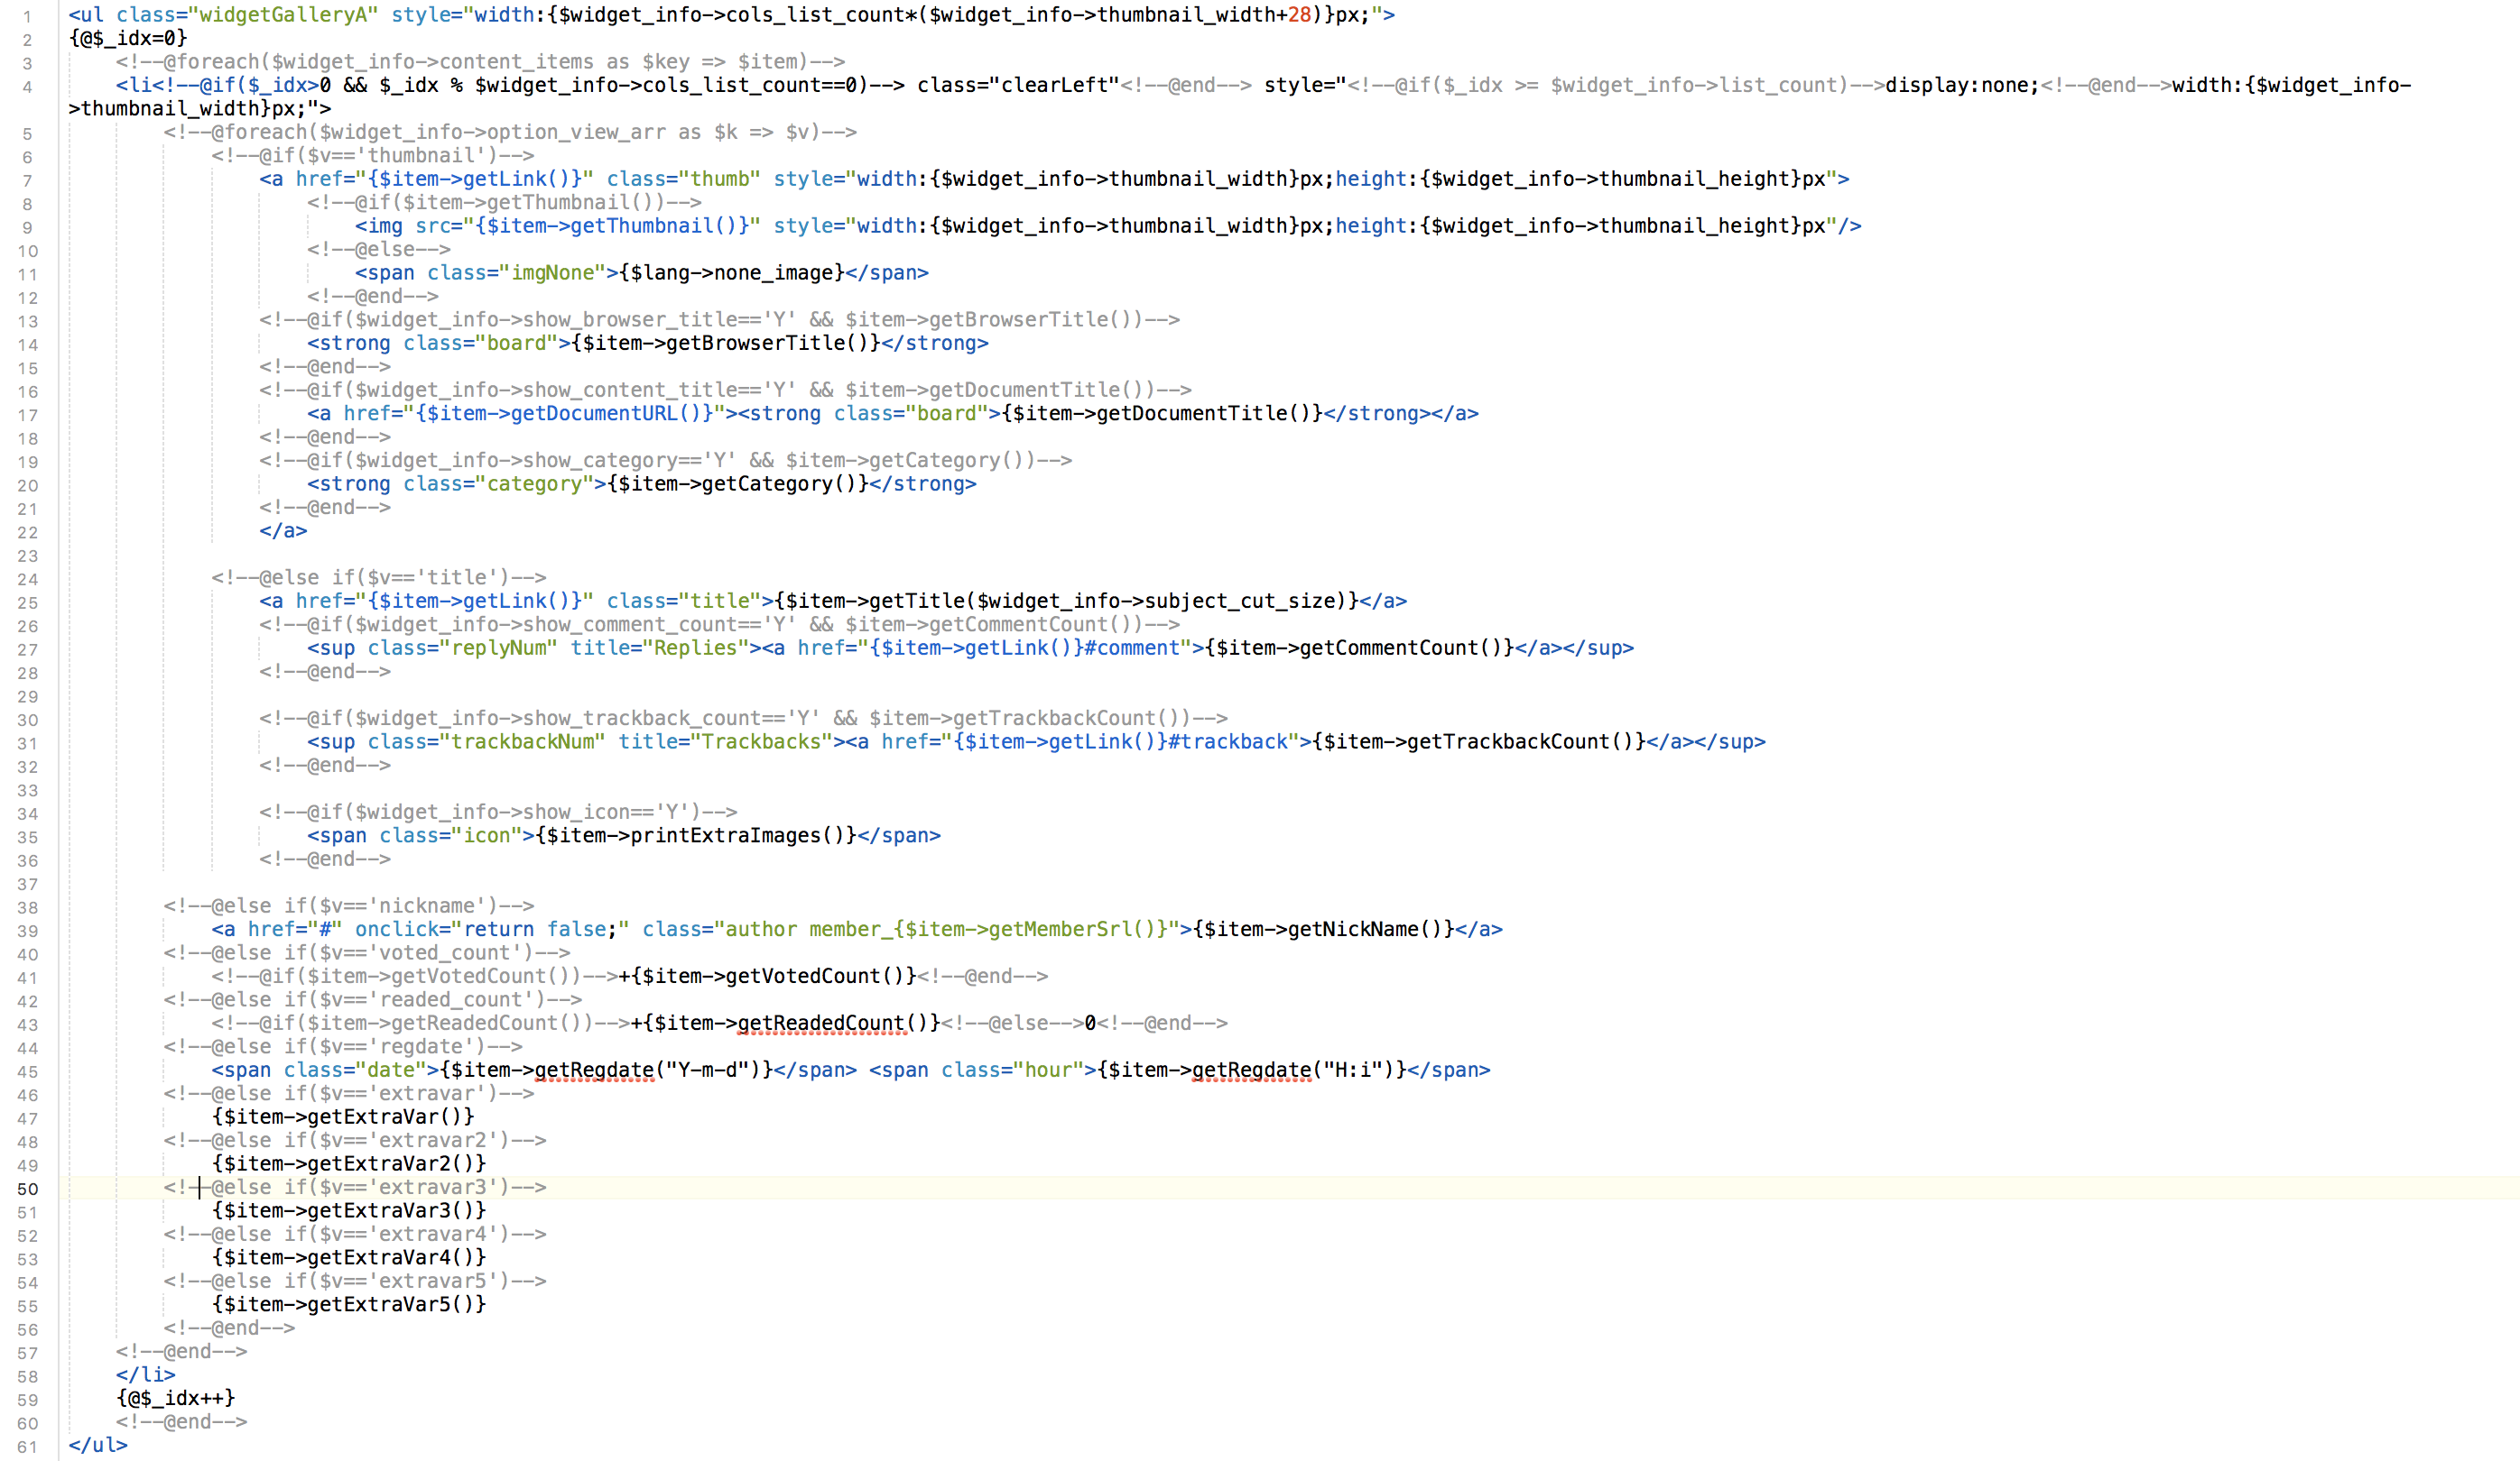Click the underlined getReadedCount() call

tap(820, 1024)
